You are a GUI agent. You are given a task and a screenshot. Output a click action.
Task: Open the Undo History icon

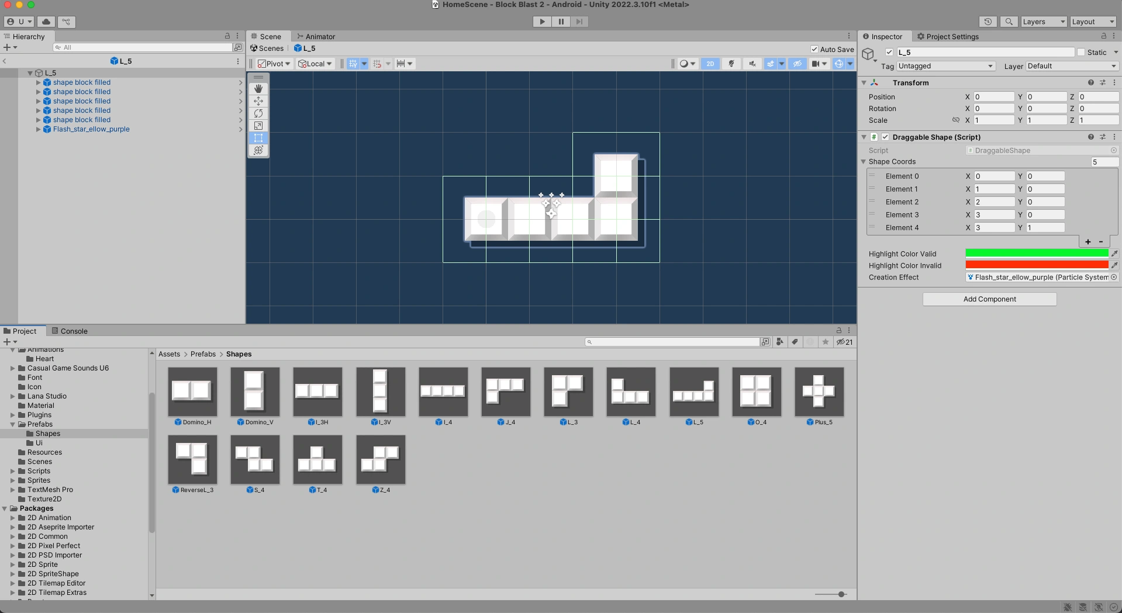[988, 22]
